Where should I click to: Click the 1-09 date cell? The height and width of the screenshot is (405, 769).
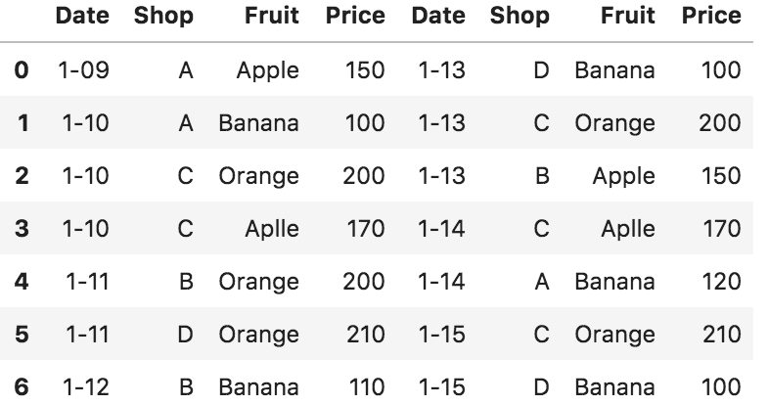click(x=84, y=70)
